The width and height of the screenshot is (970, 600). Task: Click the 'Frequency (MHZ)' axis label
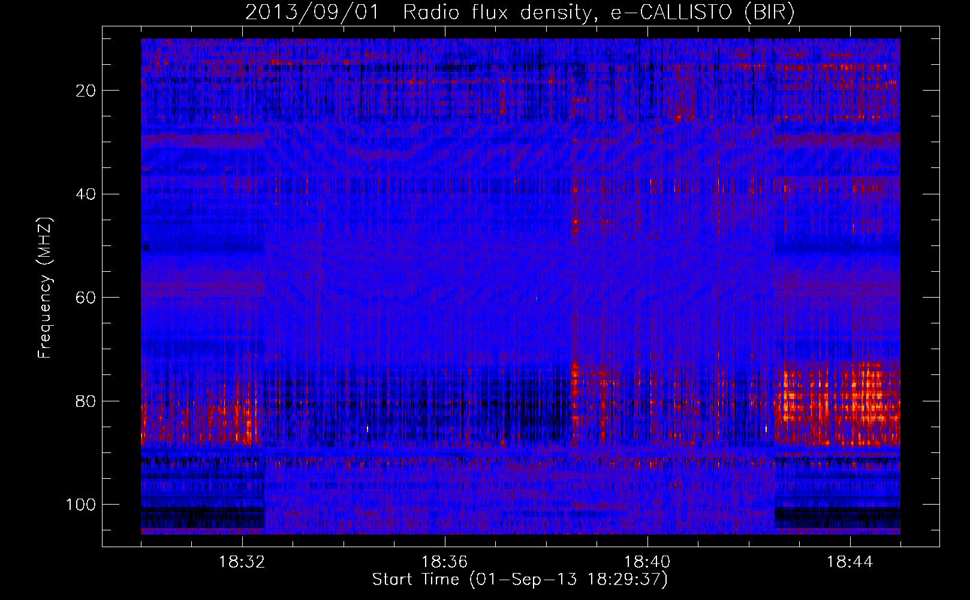45,287
